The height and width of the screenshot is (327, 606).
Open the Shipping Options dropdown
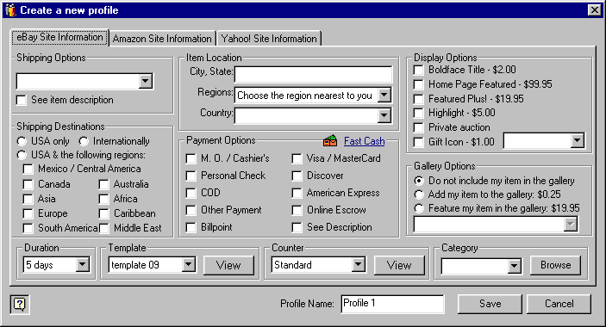(x=146, y=81)
